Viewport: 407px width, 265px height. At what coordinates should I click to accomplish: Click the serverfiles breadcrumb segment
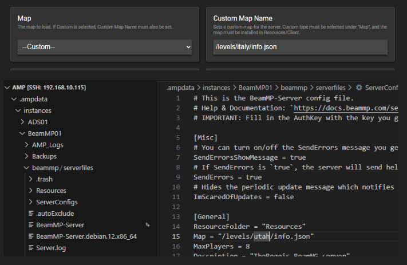329,88
